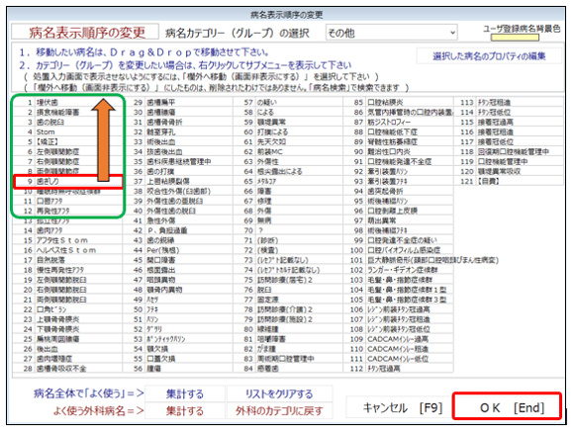Select list item 87 筋ジストロフィー
574x434 pixels.
398,123
